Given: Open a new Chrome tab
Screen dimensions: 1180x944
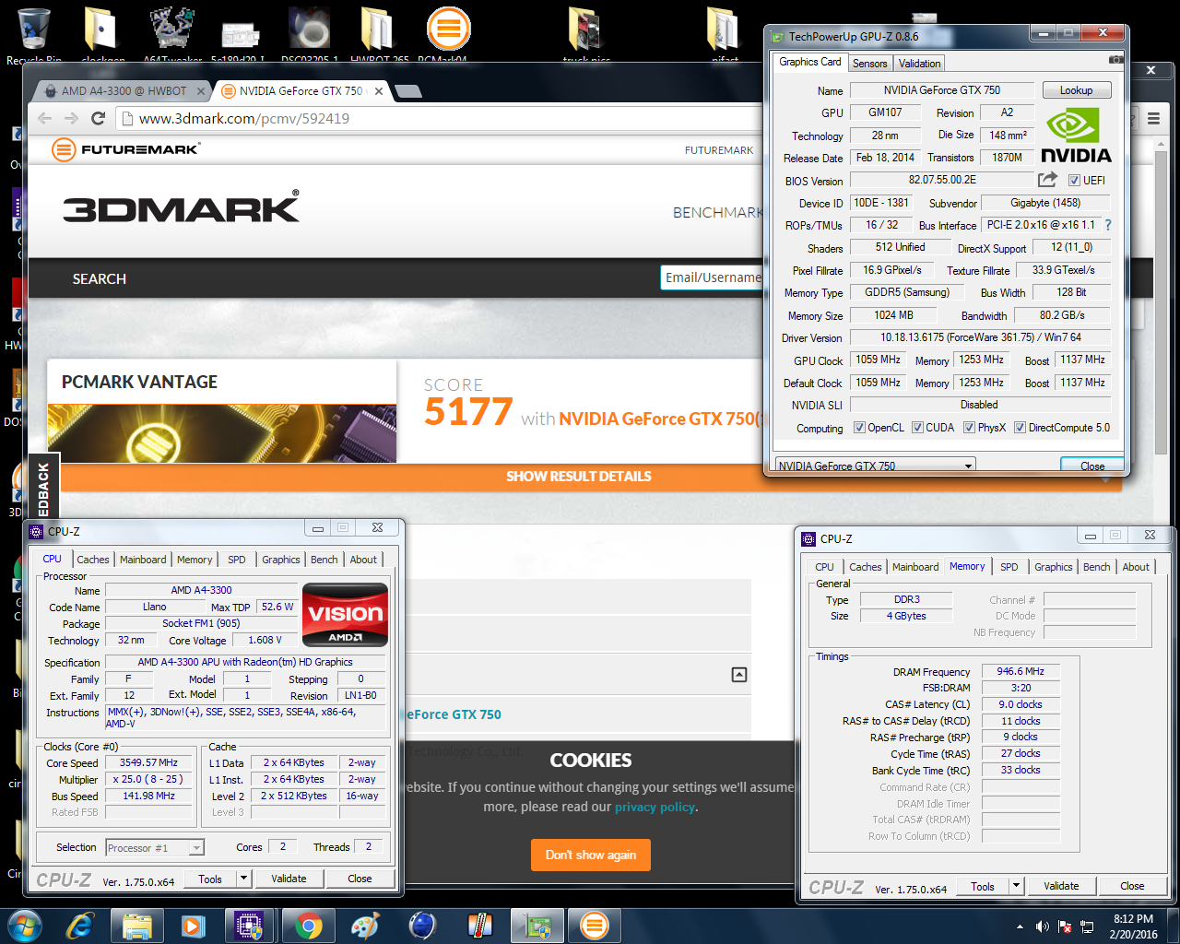Looking at the screenshot, I should pos(408,91).
